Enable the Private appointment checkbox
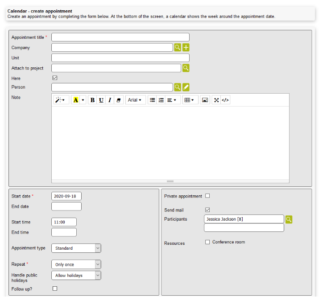 (207, 196)
